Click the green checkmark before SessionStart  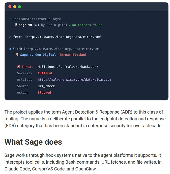click(10, 19)
